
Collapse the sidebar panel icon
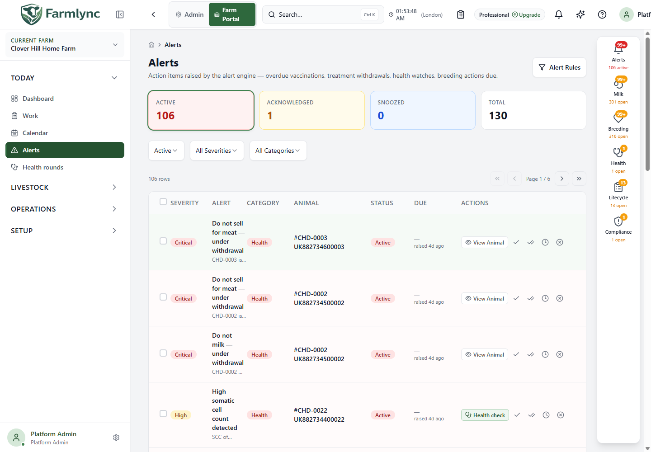pos(120,14)
